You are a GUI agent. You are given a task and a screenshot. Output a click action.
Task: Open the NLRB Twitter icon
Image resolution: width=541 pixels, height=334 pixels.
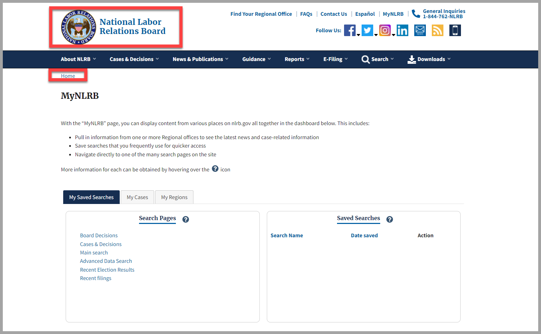[367, 30]
